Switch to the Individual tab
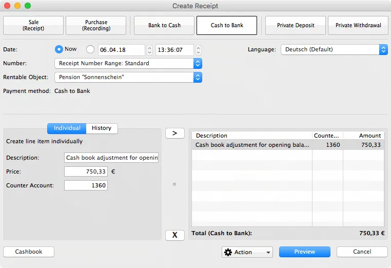The height and width of the screenshot is (268, 391). pos(67,128)
